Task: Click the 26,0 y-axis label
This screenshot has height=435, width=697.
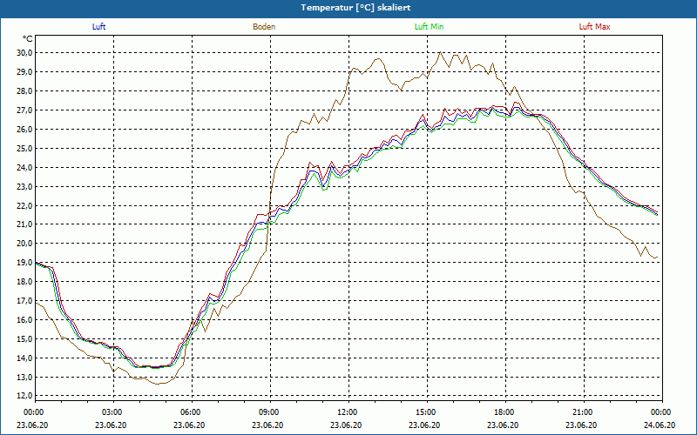Action: [25, 129]
